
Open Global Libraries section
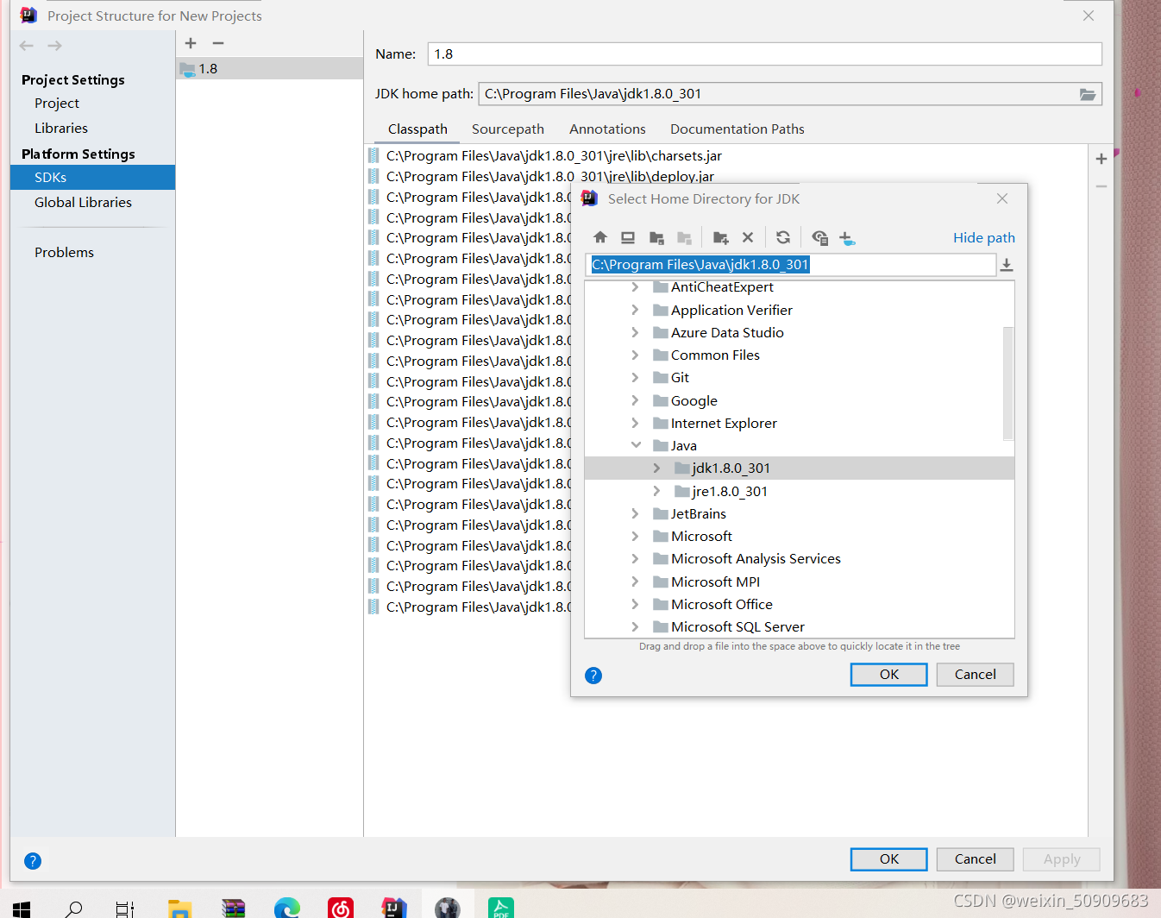[83, 203]
